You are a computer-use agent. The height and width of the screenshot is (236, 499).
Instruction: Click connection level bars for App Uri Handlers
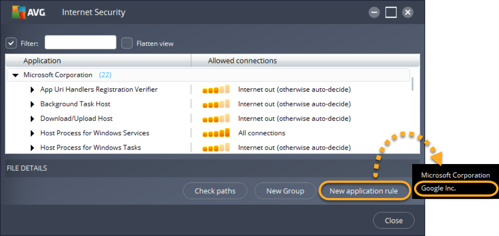[216, 89]
